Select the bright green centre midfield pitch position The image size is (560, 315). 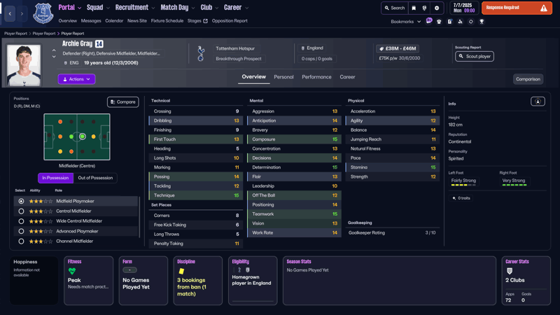pyautogui.click(x=83, y=136)
